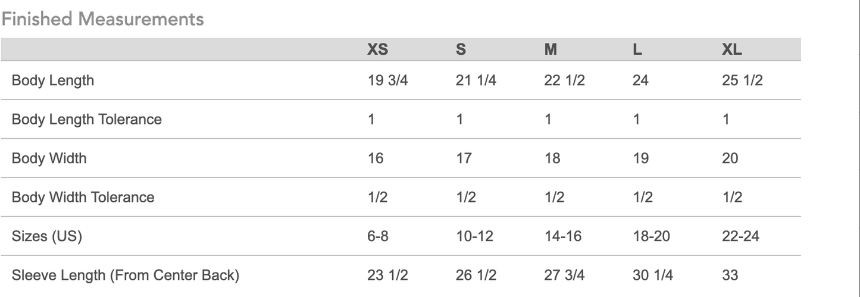Select the S size column header

click(461, 50)
